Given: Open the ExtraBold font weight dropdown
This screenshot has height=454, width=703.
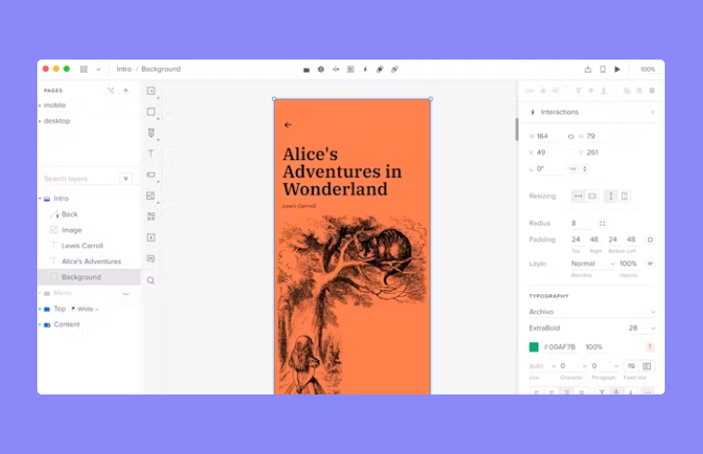Looking at the screenshot, I should pos(574,328).
